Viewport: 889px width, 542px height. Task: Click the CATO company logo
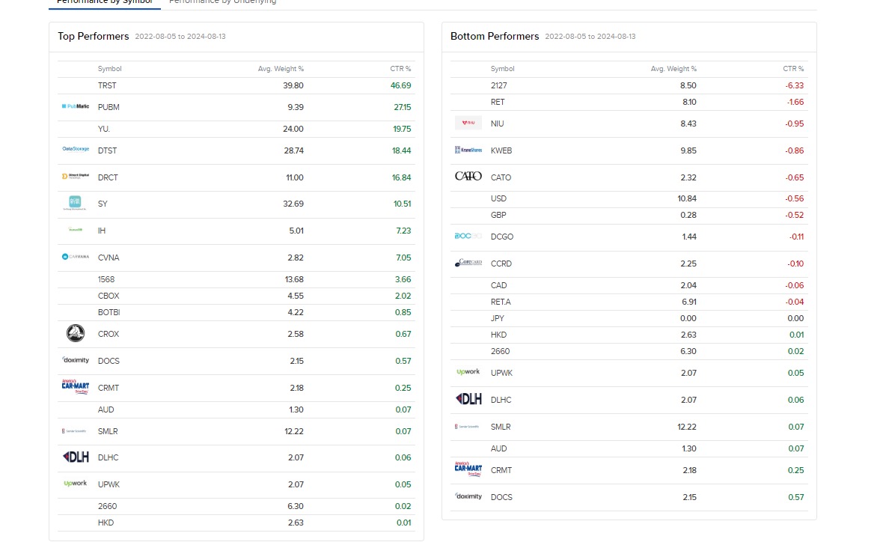tap(468, 177)
